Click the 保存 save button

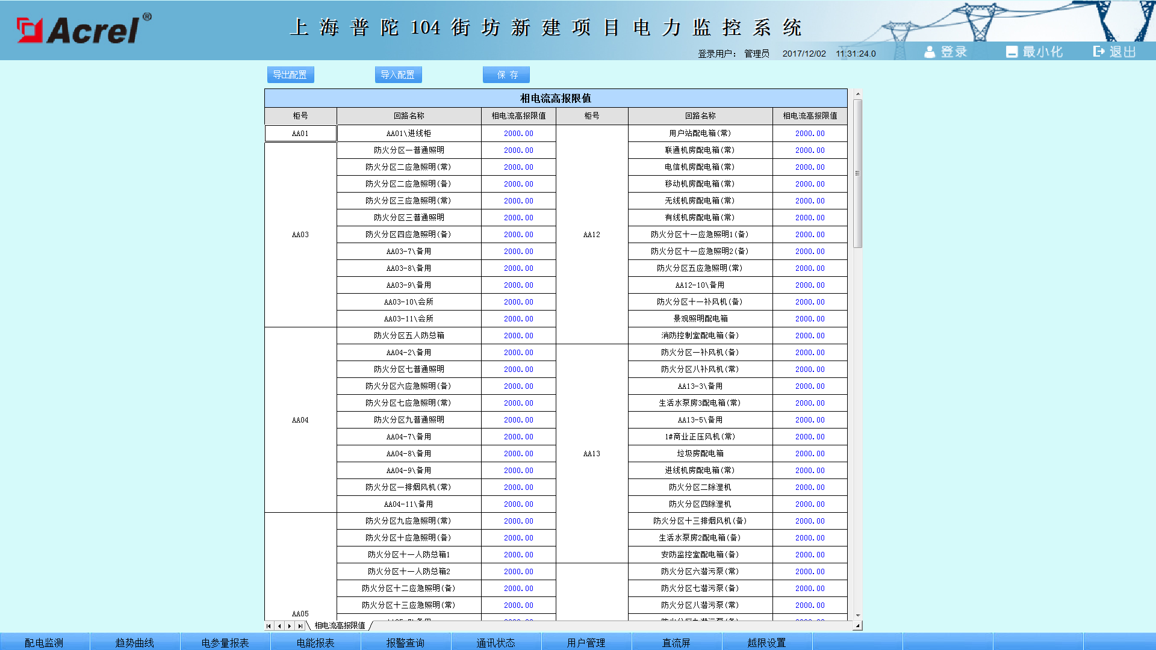pos(506,75)
